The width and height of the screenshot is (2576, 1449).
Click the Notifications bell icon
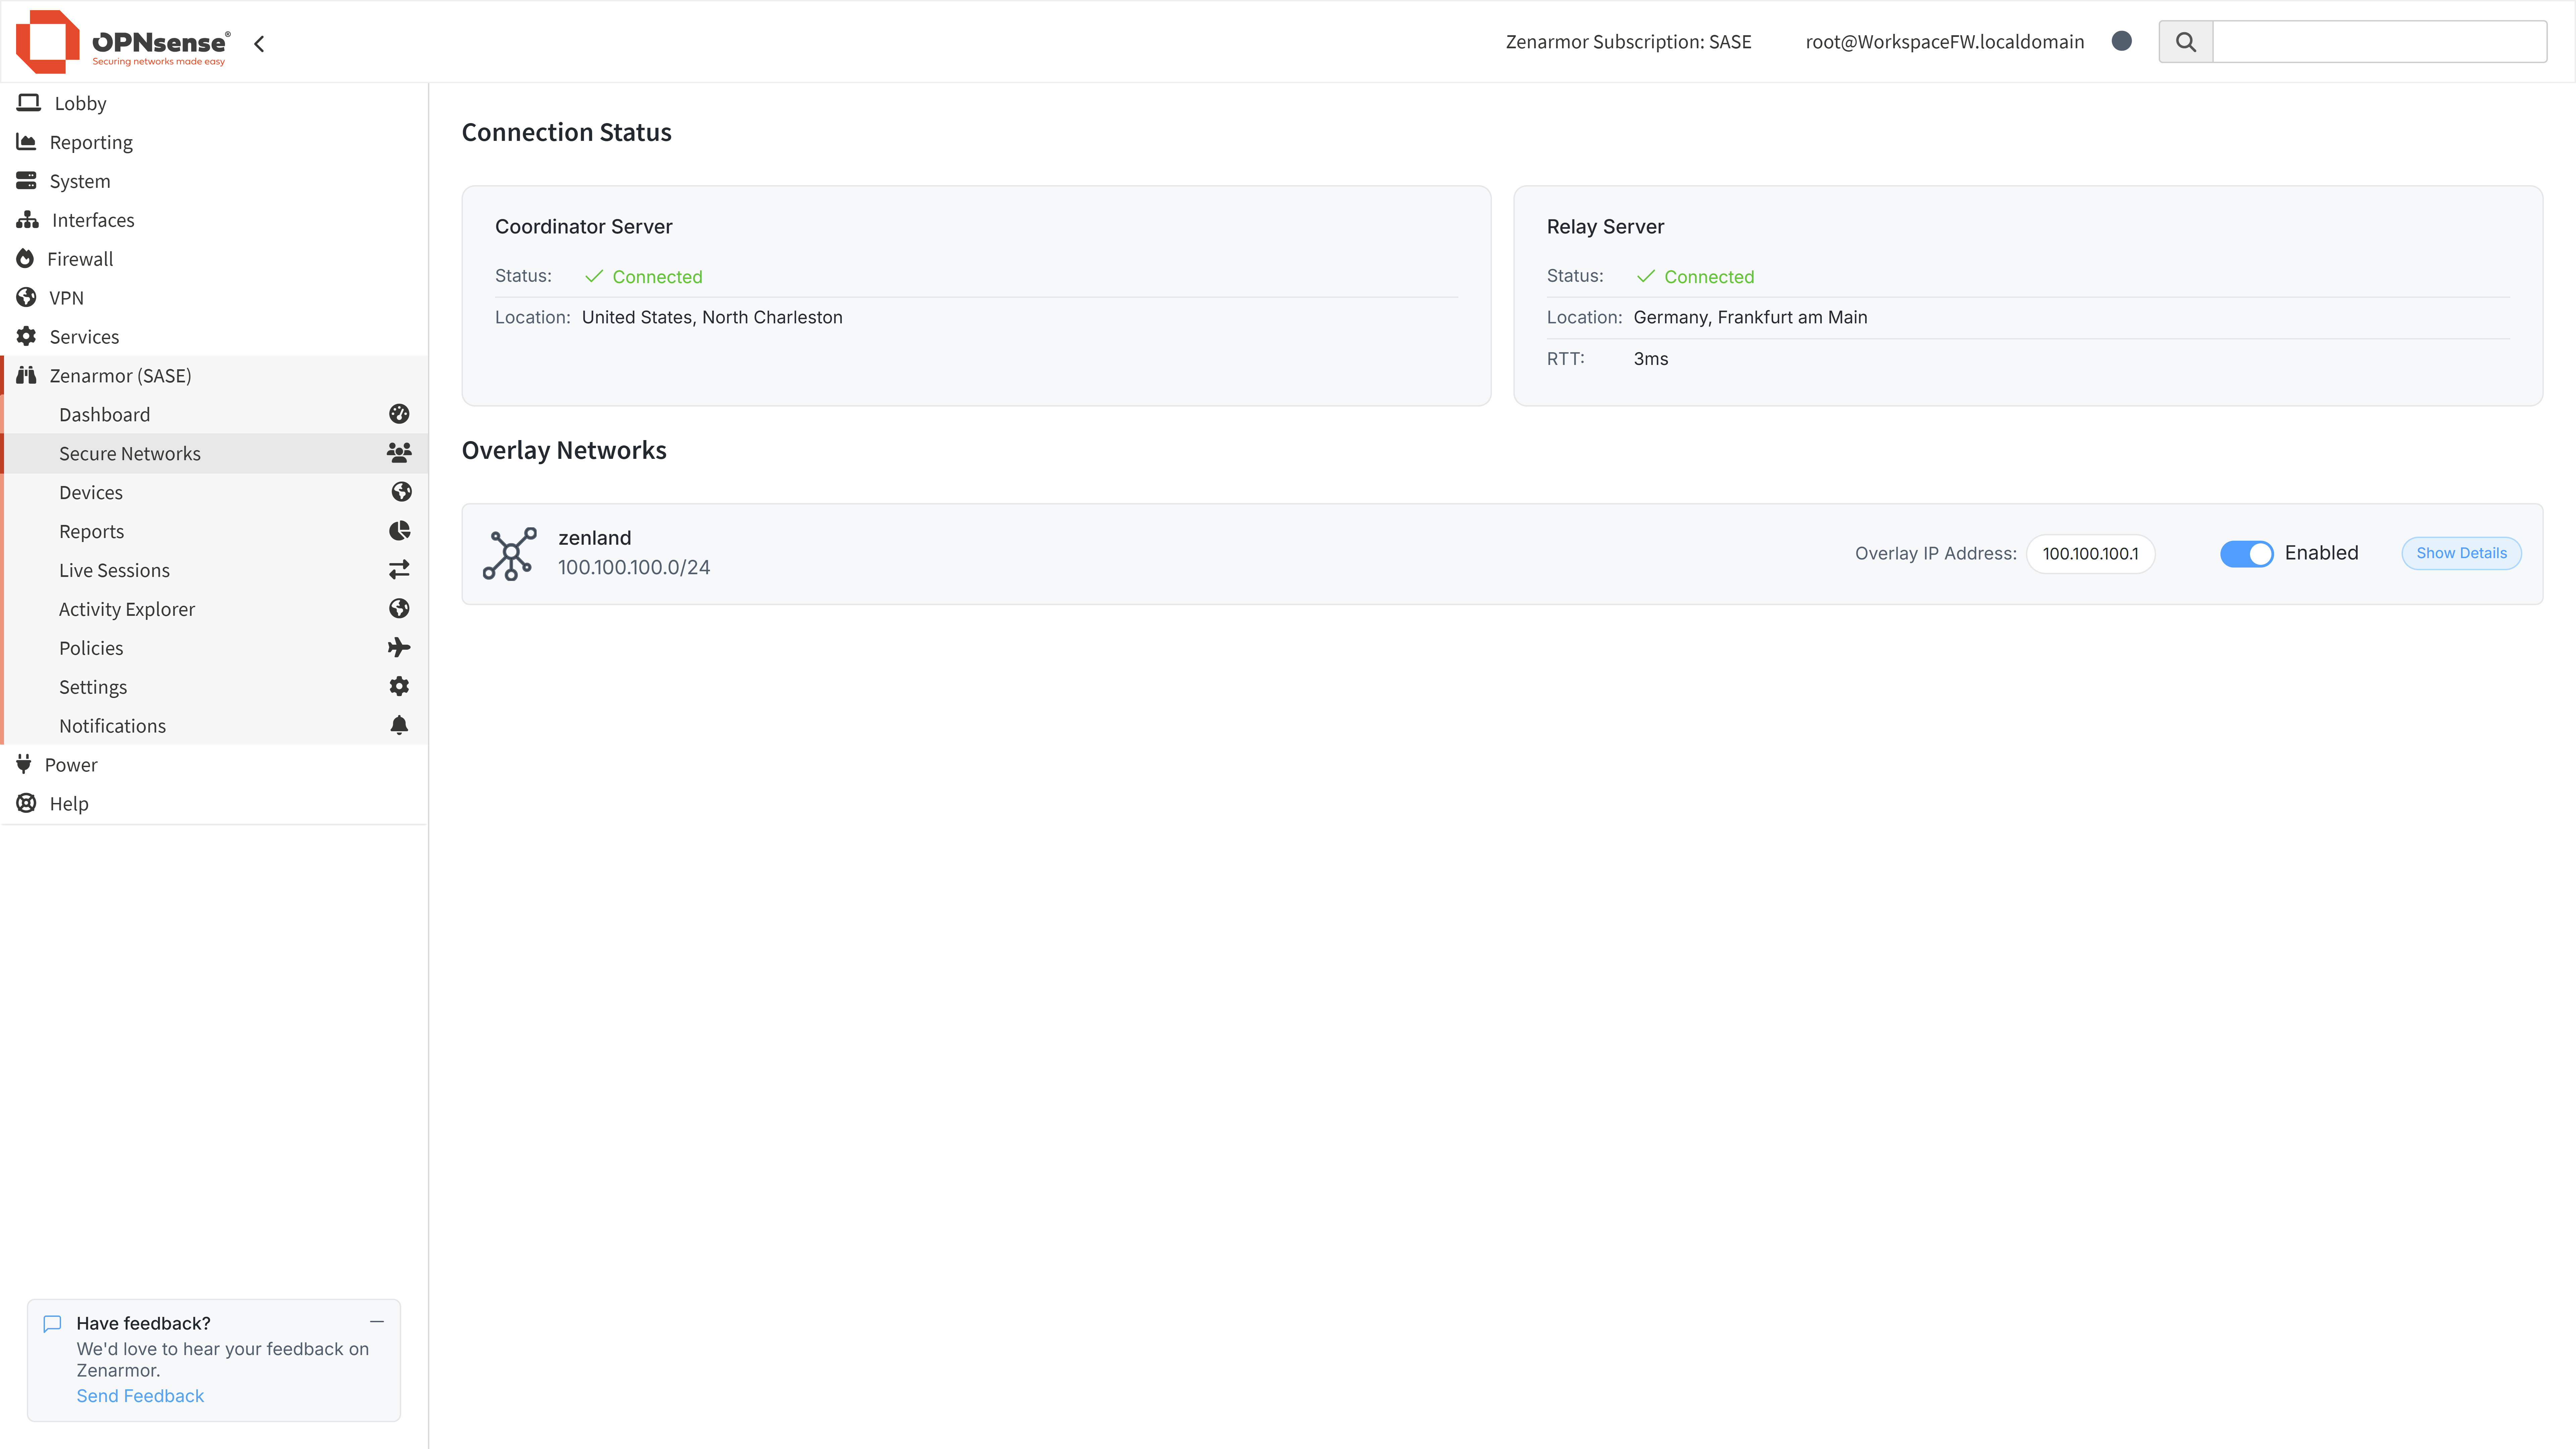[399, 725]
